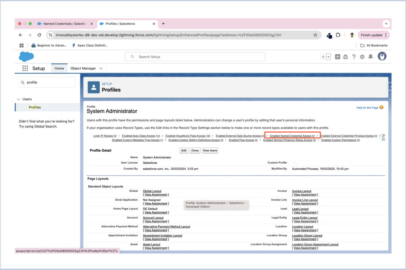Open the favorites list dropdown arrow
The width and height of the screenshot is (406, 270).
[x=328, y=57]
